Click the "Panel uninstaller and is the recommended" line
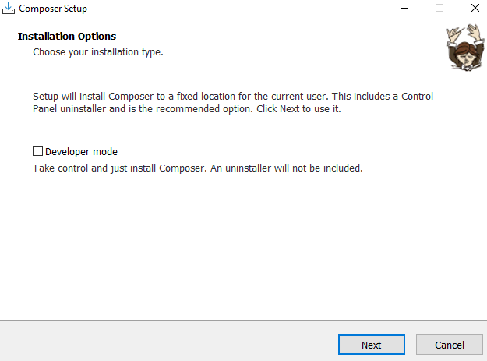Viewport: 487px width, 361px height. [x=187, y=109]
